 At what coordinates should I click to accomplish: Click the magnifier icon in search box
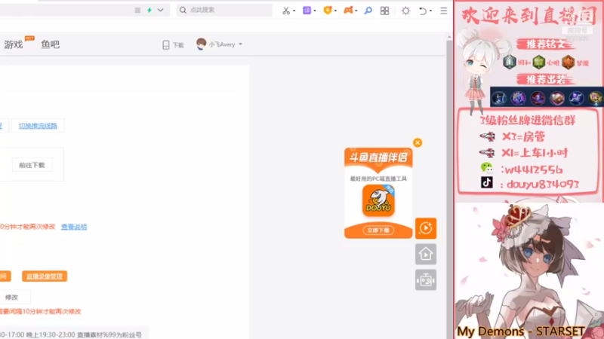click(183, 10)
